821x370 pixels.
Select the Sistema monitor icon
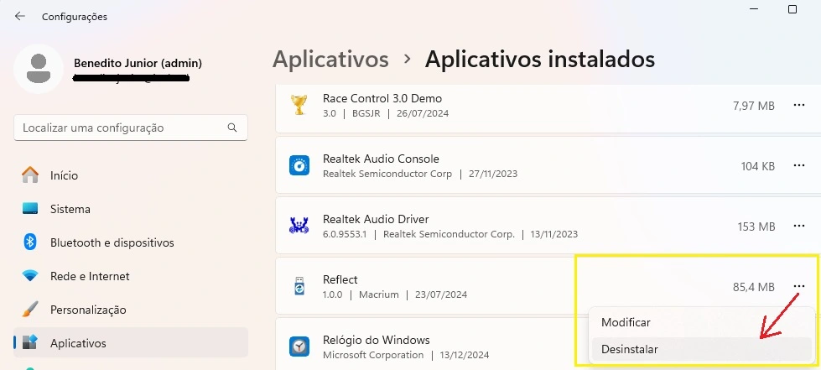click(x=30, y=209)
